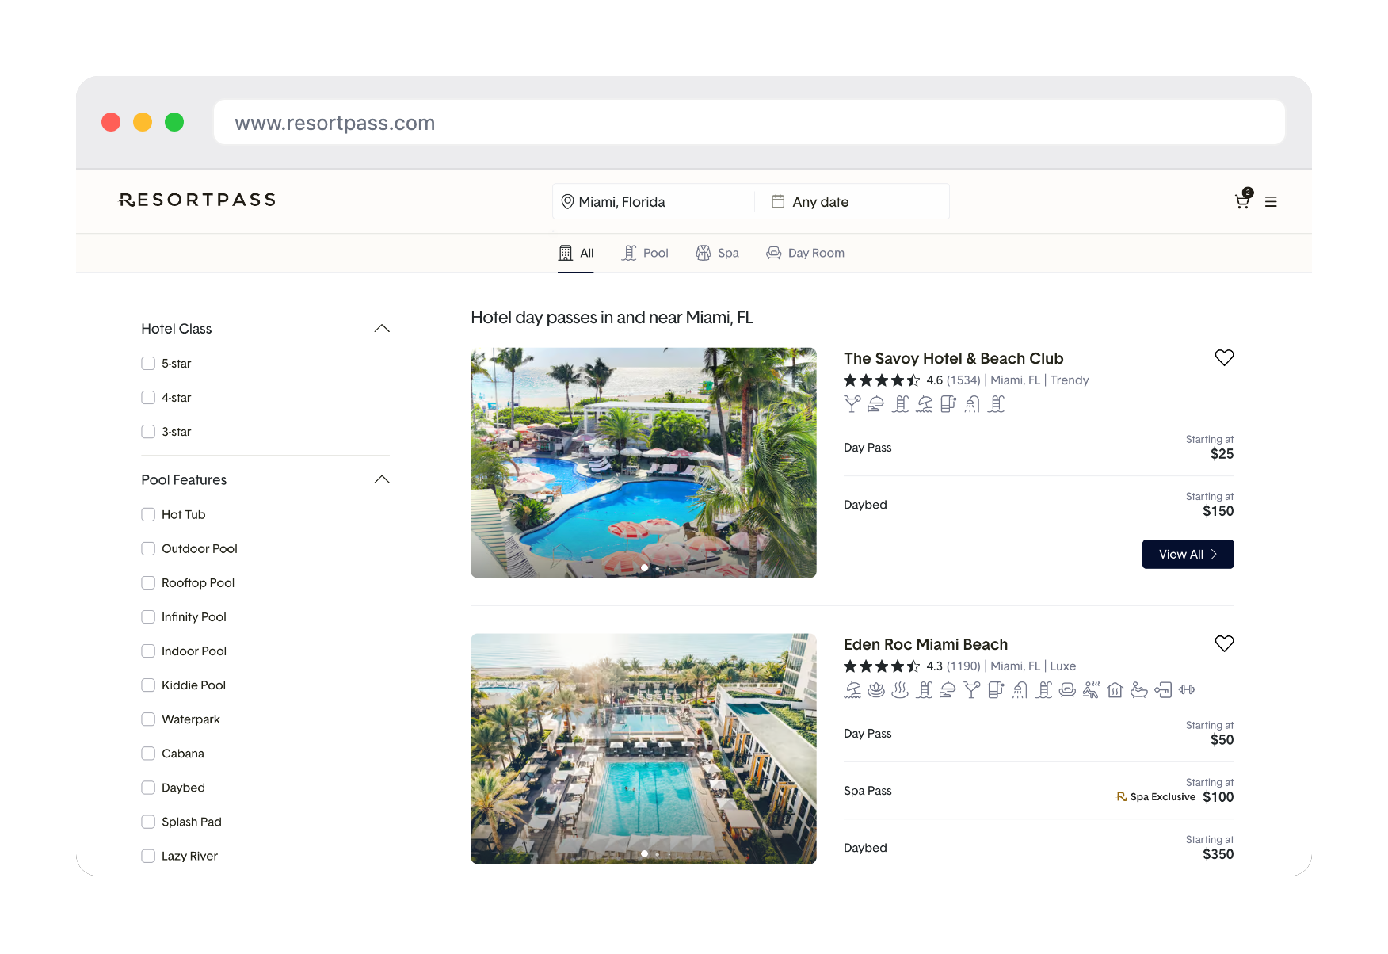The width and height of the screenshot is (1388, 954).
Task: Check the 3-star hotel class box
Action: [x=148, y=432]
